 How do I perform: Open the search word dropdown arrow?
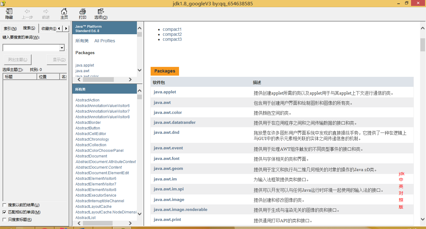[61, 48]
